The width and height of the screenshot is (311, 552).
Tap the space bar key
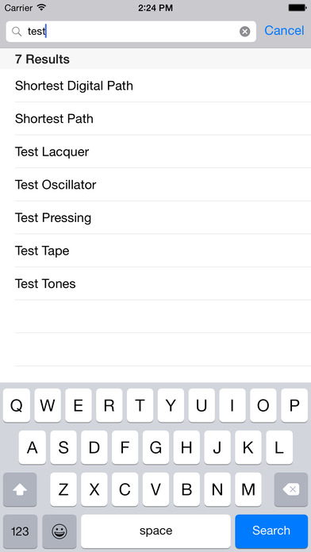[x=155, y=531]
